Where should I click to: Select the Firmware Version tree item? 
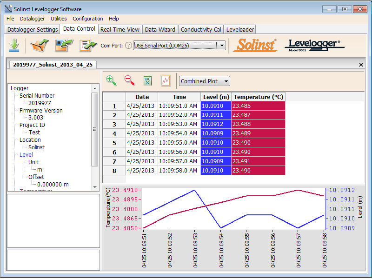[x=41, y=111]
